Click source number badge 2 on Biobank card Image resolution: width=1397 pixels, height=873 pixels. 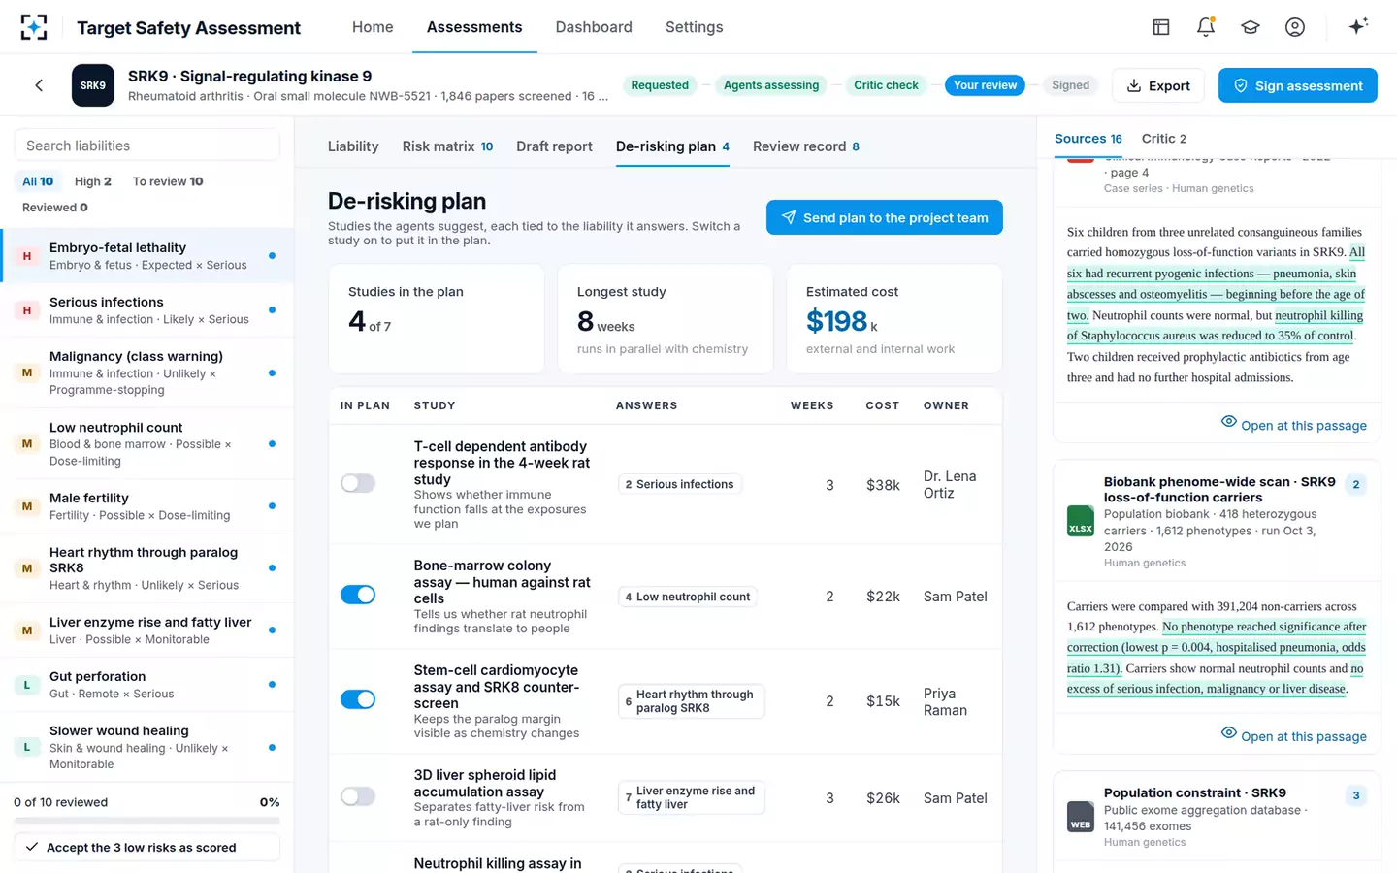pos(1356,484)
